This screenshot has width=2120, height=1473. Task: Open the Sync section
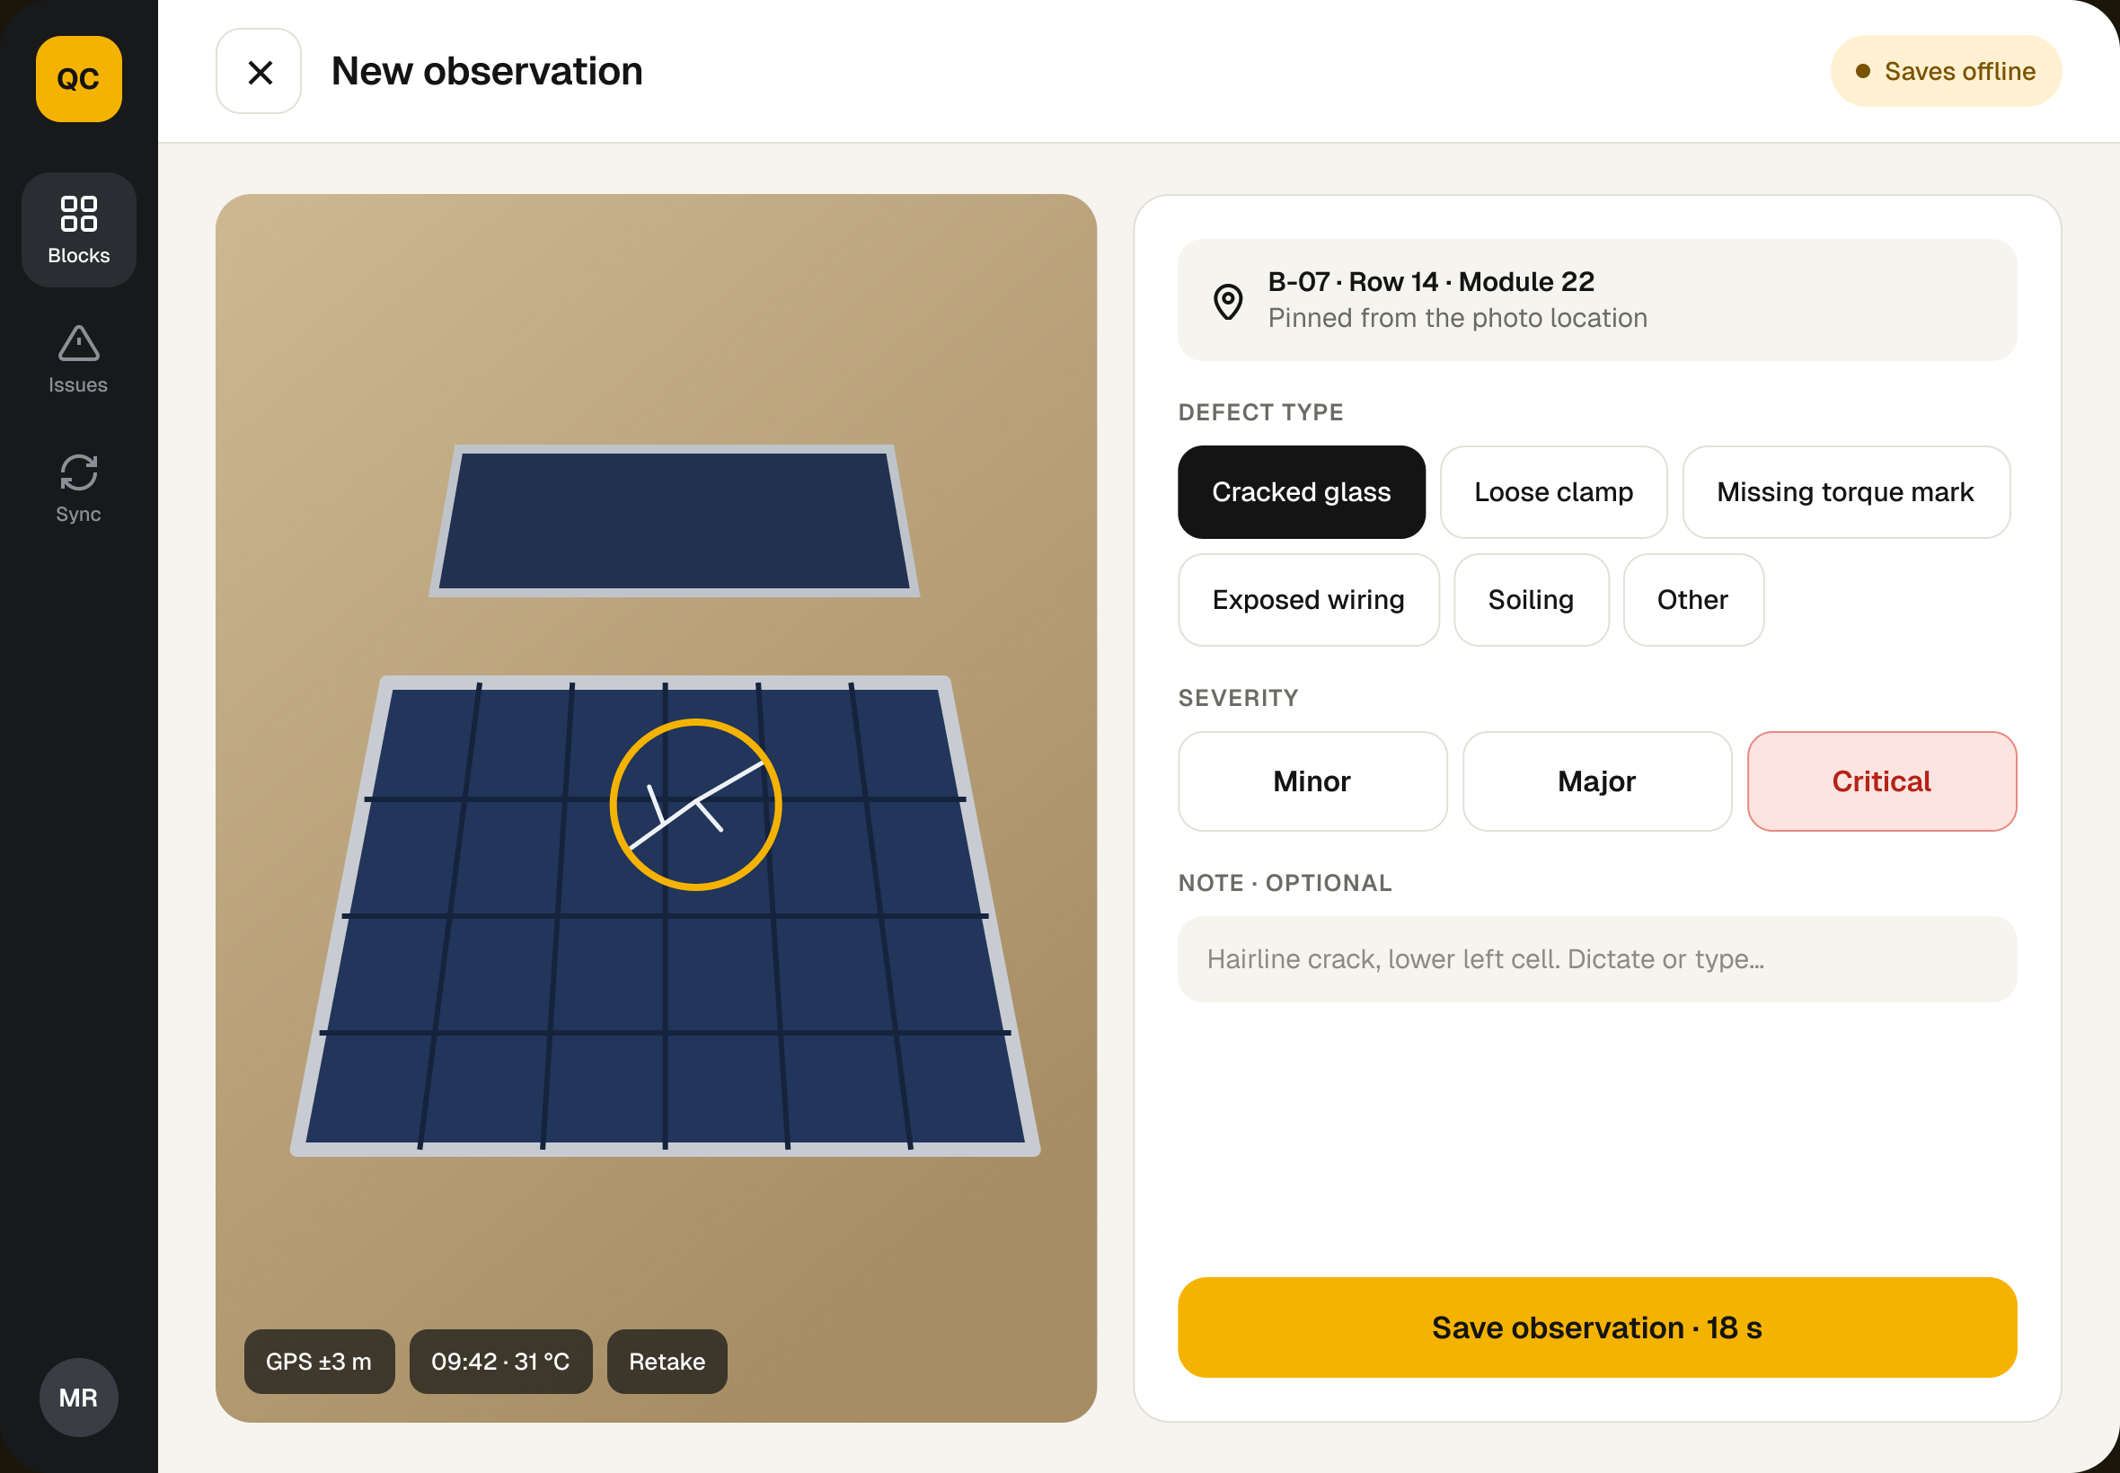[x=78, y=489]
